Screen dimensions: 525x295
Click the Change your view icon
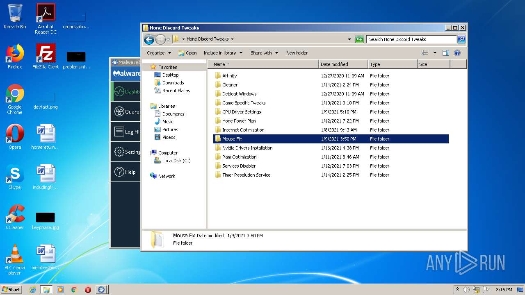tap(425, 53)
